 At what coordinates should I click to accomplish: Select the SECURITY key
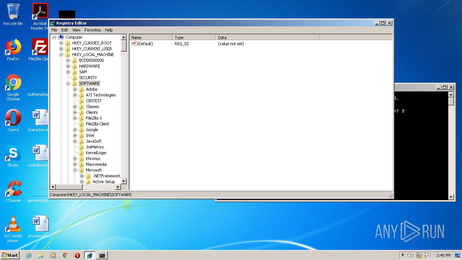(88, 78)
